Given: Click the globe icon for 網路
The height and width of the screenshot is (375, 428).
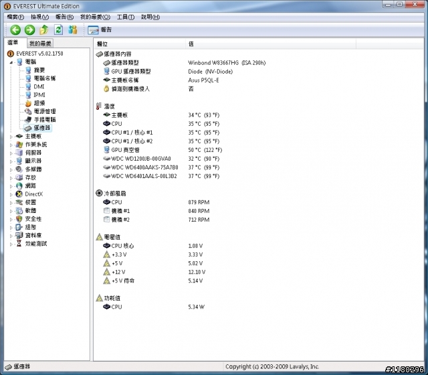Looking at the screenshot, I should click(x=19, y=185).
